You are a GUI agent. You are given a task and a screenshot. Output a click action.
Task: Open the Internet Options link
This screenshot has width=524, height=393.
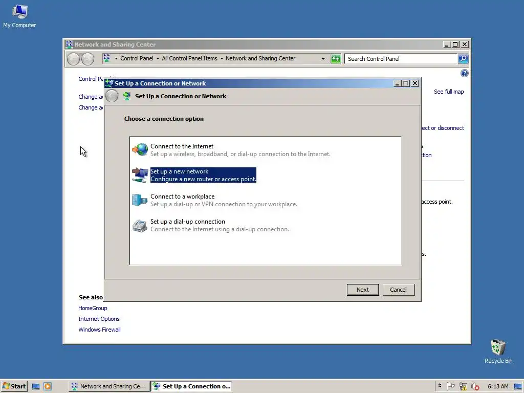pos(99,319)
